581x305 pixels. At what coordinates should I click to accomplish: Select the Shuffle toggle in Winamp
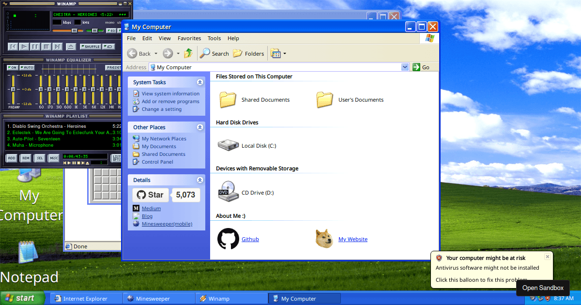(x=91, y=46)
